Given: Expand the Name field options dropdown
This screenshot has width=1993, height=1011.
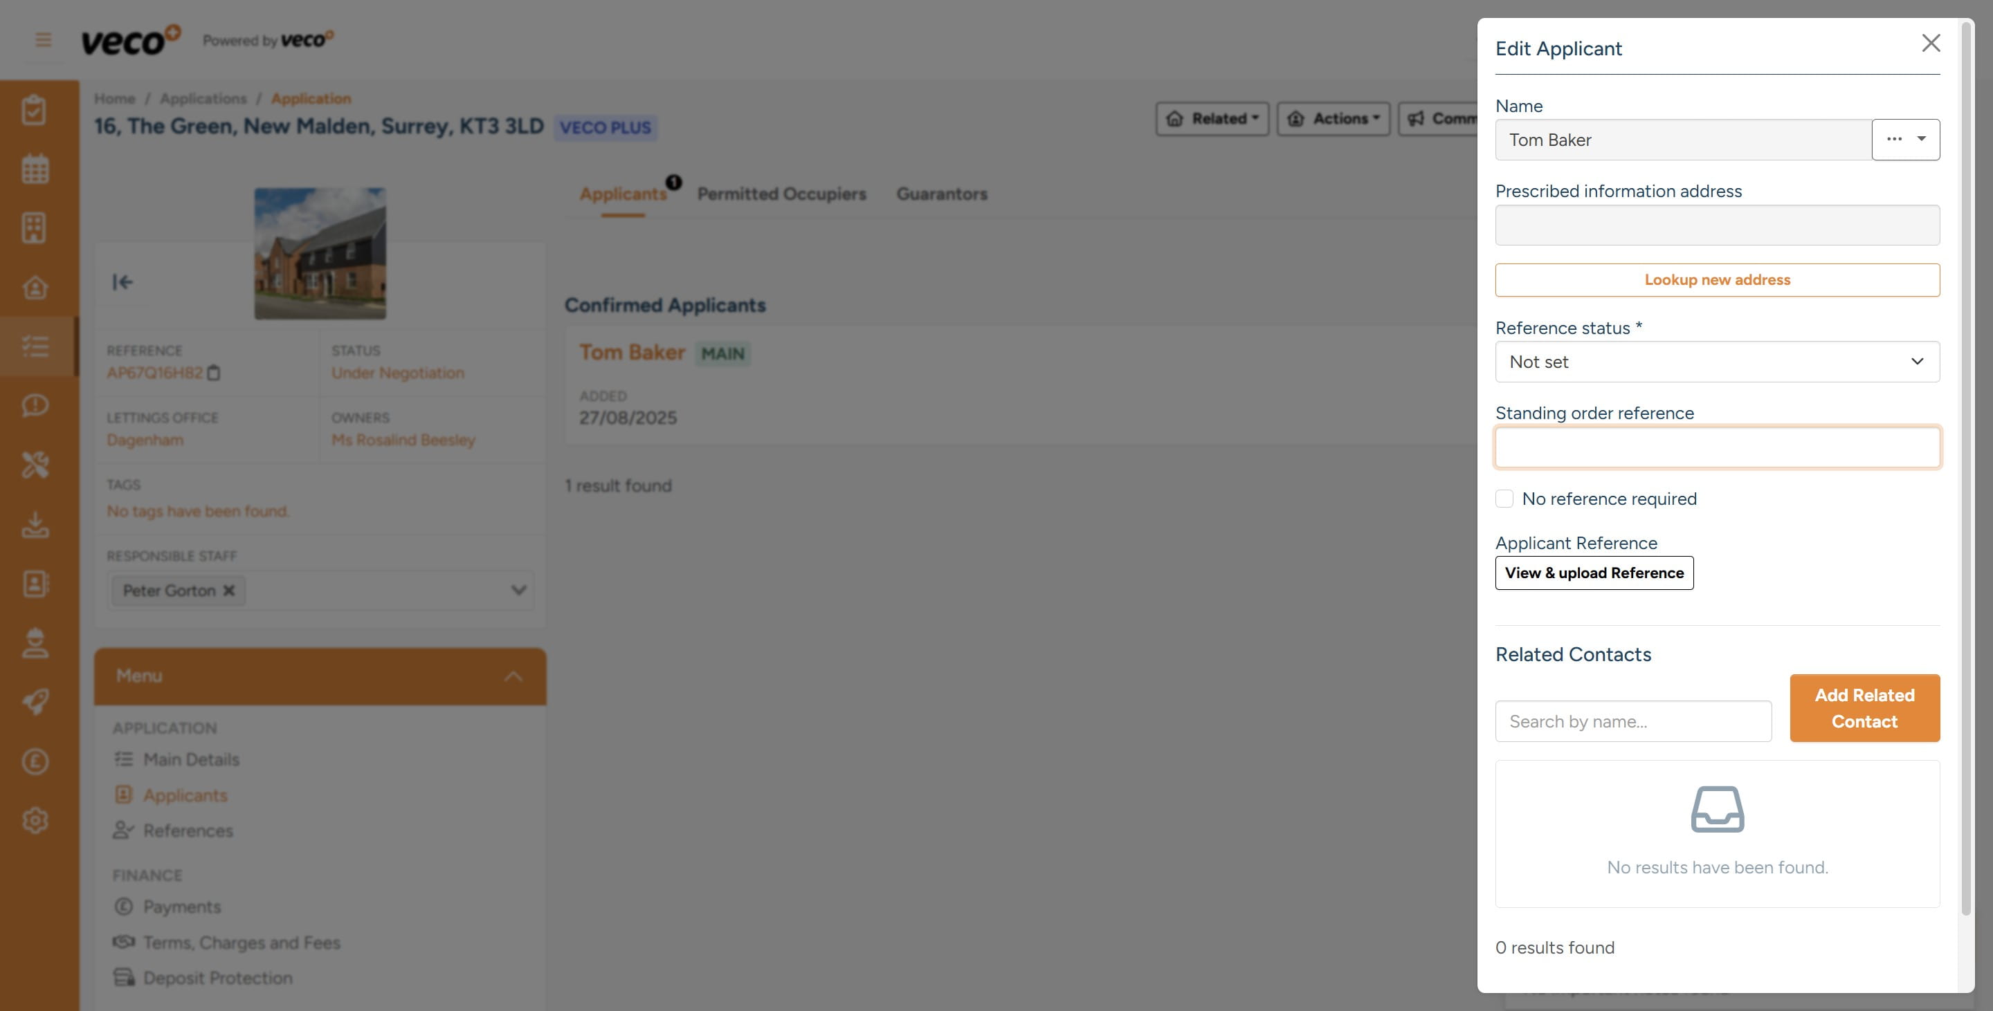Looking at the screenshot, I should (1905, 139).
